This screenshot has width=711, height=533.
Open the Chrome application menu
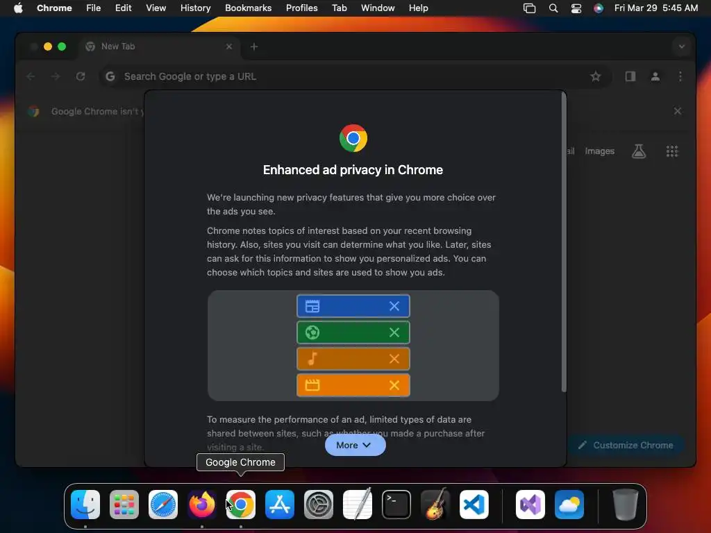tap(54, 8)
